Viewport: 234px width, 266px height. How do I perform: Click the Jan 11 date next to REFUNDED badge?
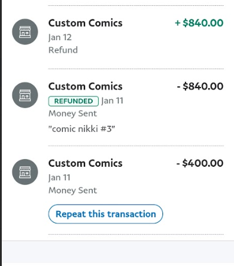point(112,101)
